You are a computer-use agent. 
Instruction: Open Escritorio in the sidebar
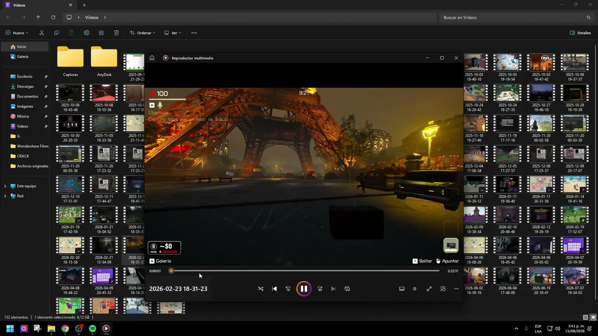coord(24,77)
